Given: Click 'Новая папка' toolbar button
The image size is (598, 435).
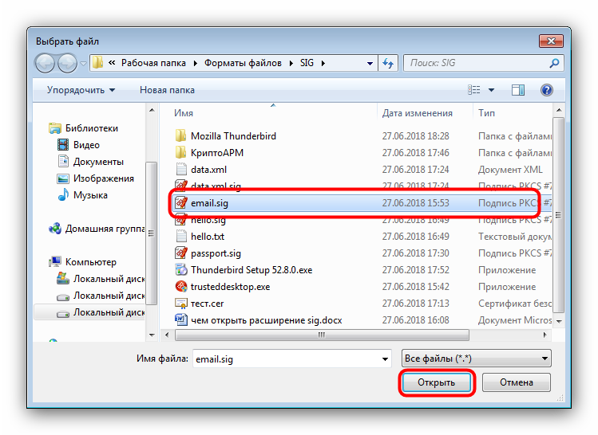Looking at the screenshot, I should [167, 90].
